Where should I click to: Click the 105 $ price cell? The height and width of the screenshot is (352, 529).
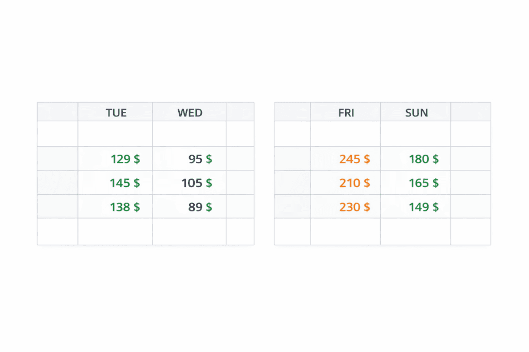(x=196, y=183)
